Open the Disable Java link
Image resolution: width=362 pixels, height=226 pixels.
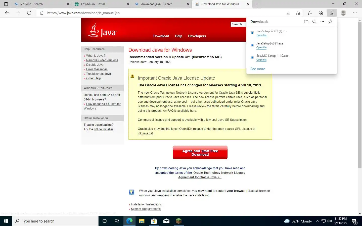pyautogui.click(x=95, y=65)
